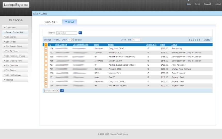The width and height of the screenshot is (222, 139).
Task: Switch to the View All tab
Action: 69,22
